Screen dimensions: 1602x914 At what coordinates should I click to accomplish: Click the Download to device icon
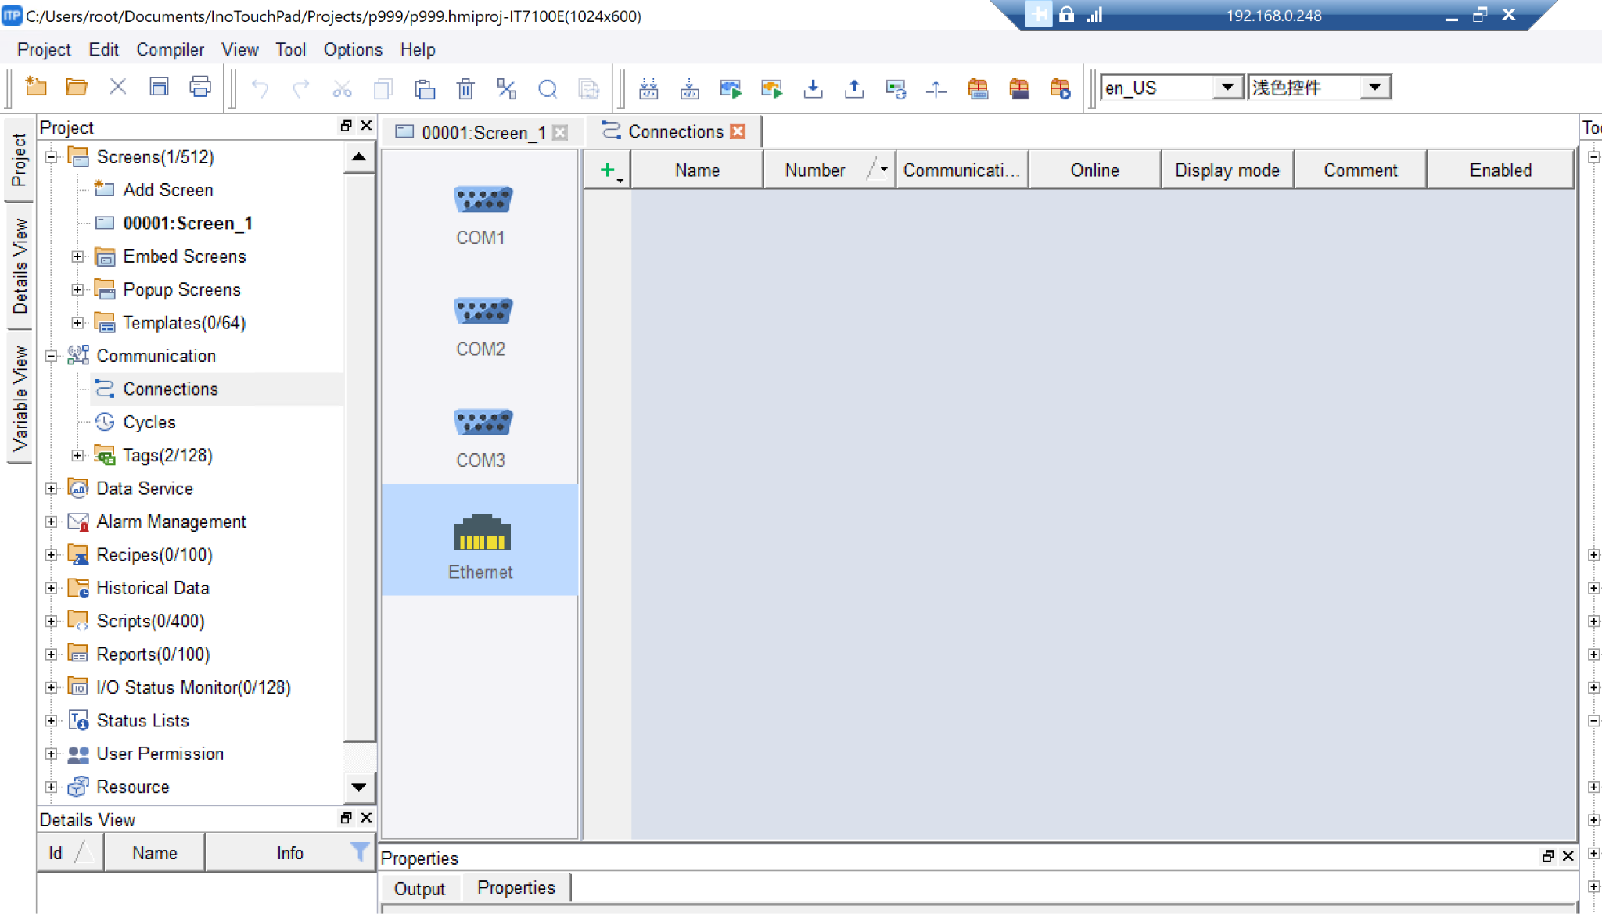point(814,88)
